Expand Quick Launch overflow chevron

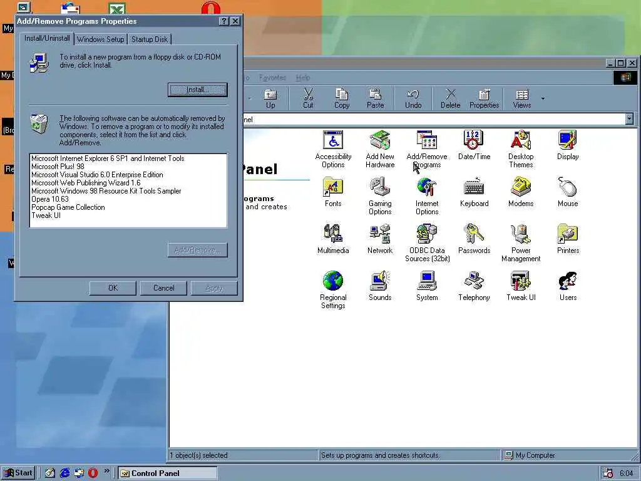pos(106,471)
